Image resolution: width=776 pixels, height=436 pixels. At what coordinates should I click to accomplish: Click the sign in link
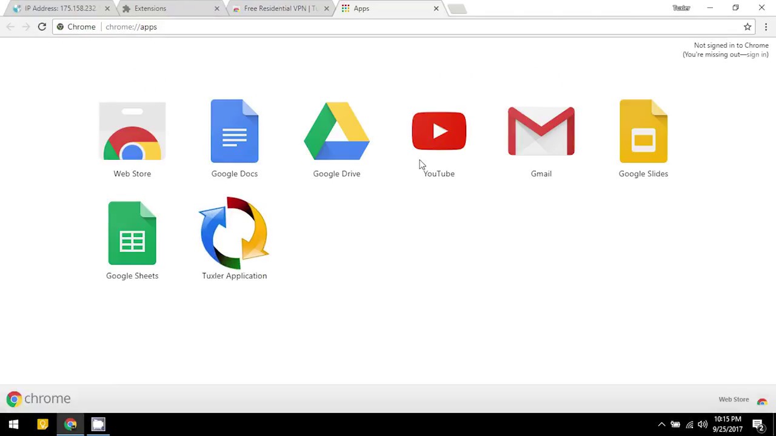[757, 54]
